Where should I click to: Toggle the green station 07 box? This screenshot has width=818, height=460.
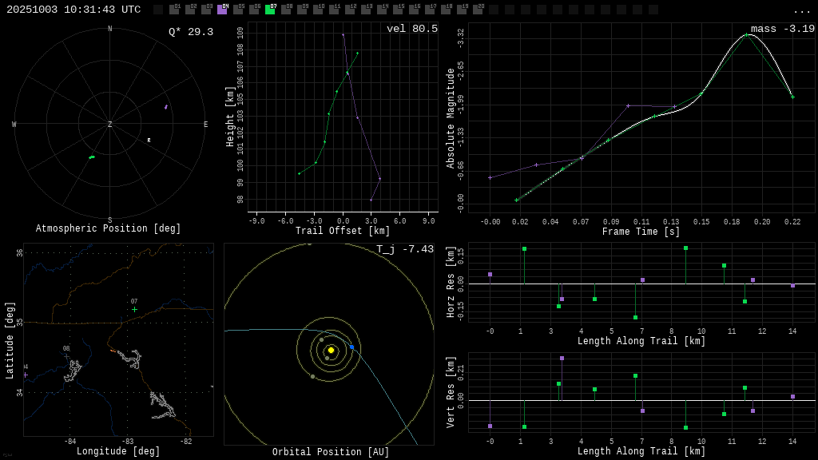(270, 10)
